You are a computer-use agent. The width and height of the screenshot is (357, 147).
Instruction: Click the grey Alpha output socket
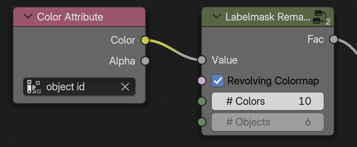145,61
